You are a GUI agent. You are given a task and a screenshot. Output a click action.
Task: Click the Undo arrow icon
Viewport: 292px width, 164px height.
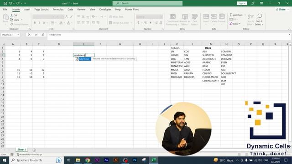tap(10, 3)
